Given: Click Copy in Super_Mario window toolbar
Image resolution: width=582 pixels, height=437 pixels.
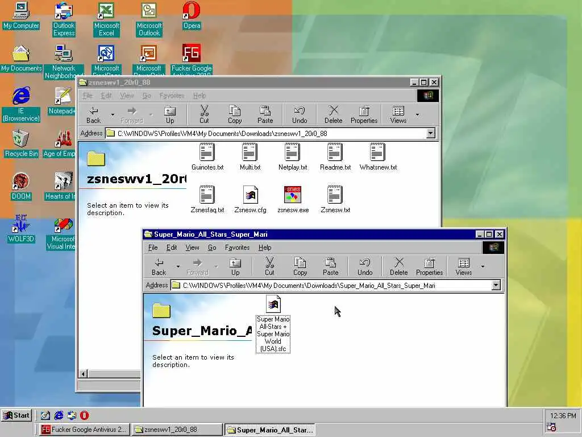Looking at the screenshot, I should tap(300, 267).
